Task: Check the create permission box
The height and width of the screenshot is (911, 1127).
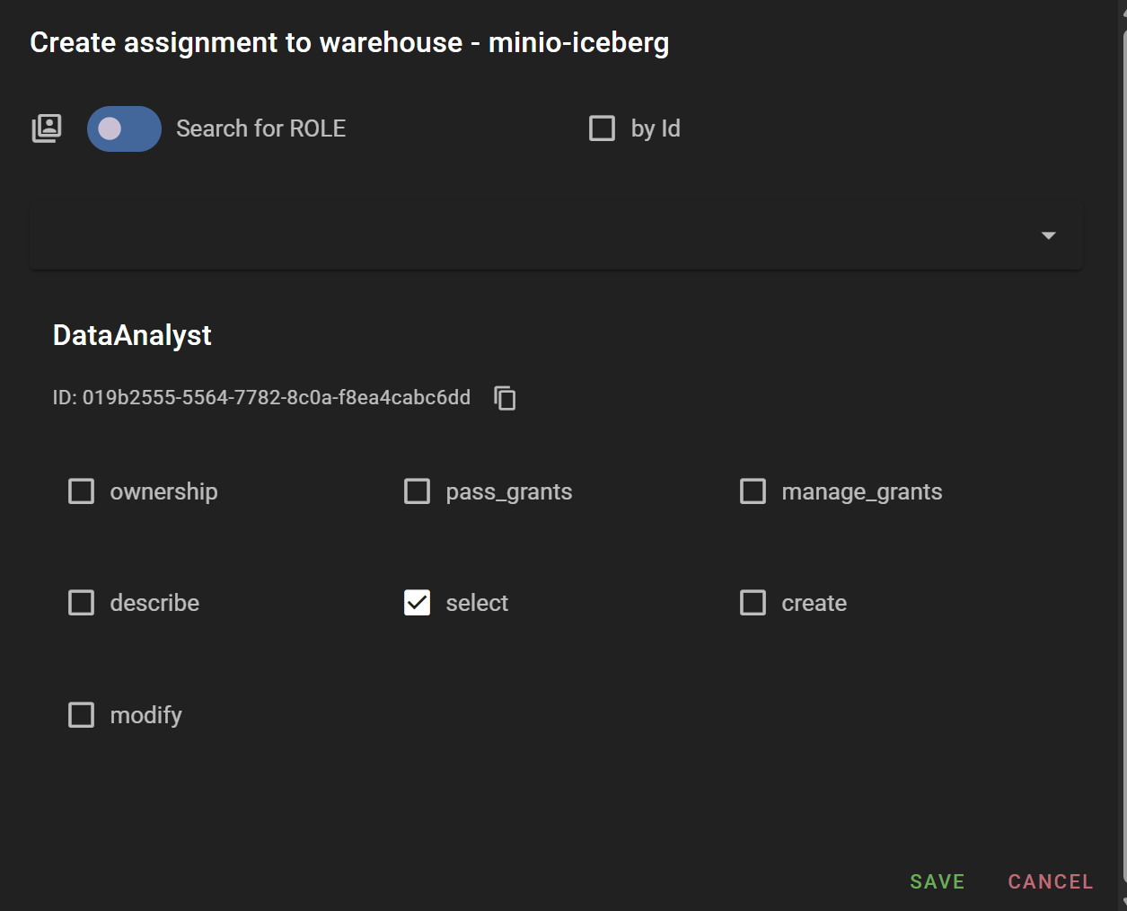Action: coord(753,603)
